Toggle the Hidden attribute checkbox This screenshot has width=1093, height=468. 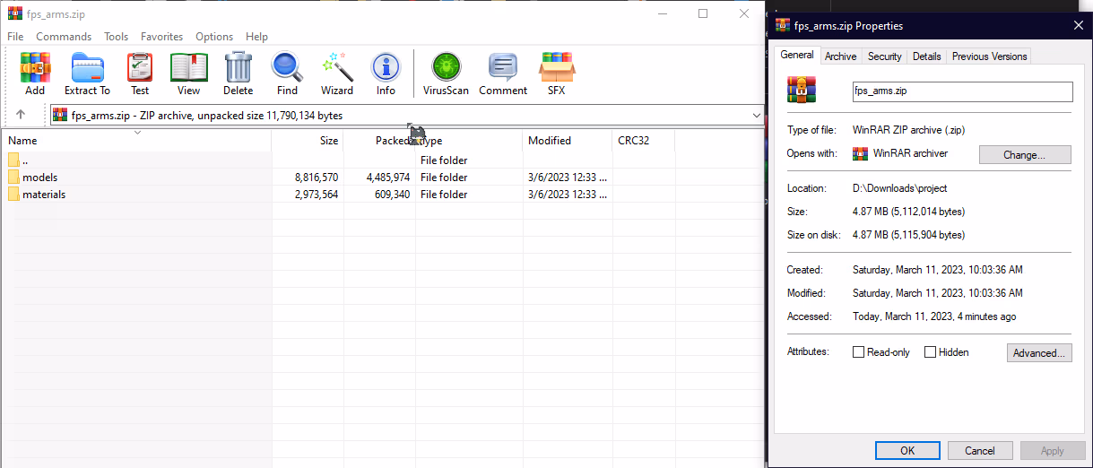930,352
